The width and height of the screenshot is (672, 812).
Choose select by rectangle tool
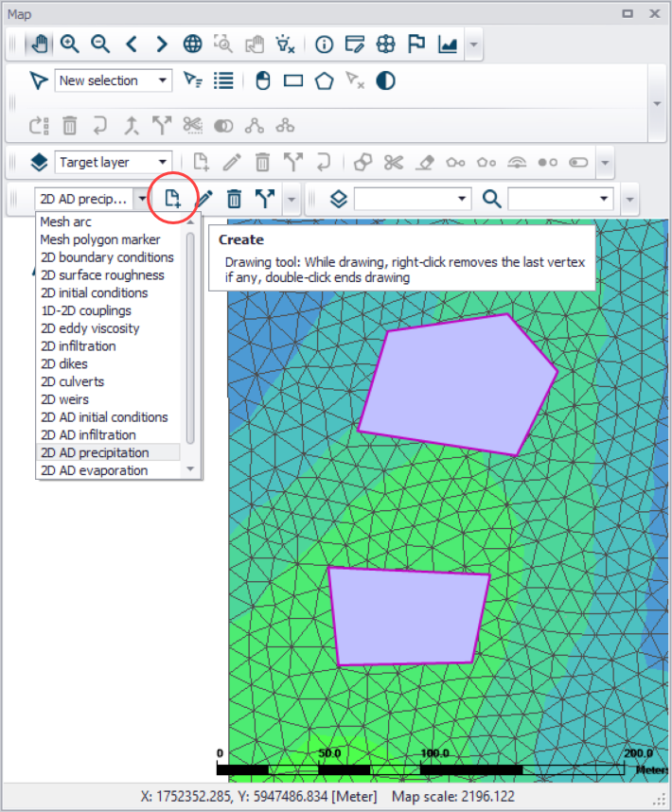pyautogui.click(x=293, y=80)
